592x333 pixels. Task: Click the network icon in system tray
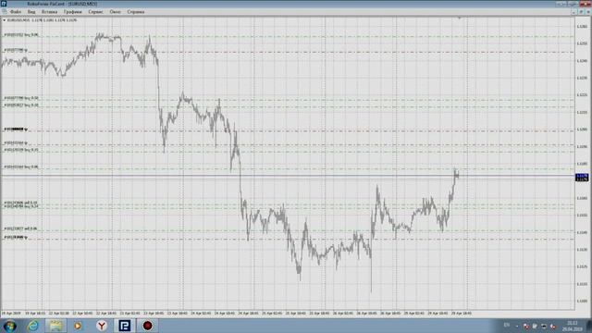[544, 326]
